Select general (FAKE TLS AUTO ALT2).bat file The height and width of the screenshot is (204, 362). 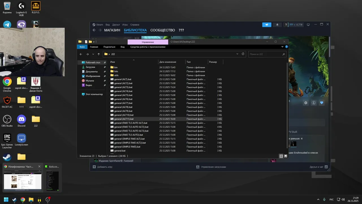pyautogui.click(x=166, y=127)
